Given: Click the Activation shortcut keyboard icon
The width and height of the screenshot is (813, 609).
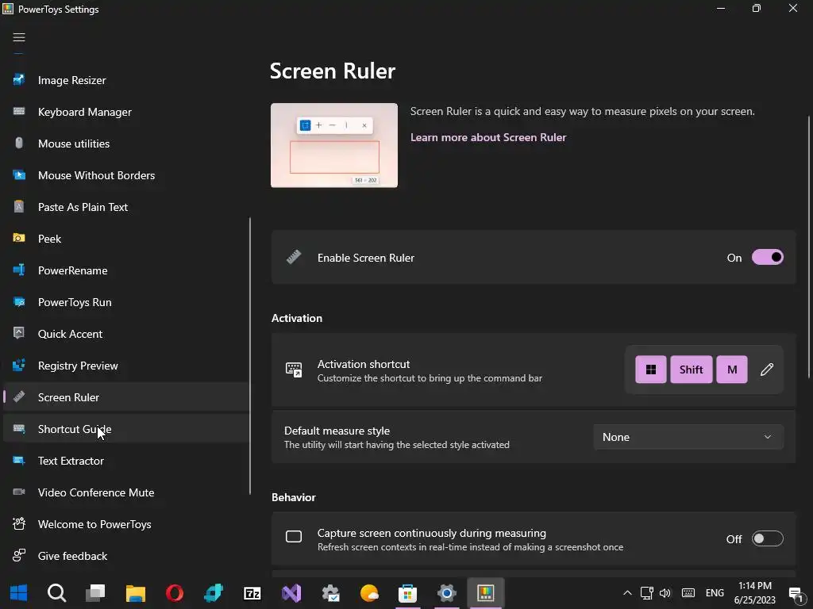Looking at the screenshot, I should click(x=294, y=370).
